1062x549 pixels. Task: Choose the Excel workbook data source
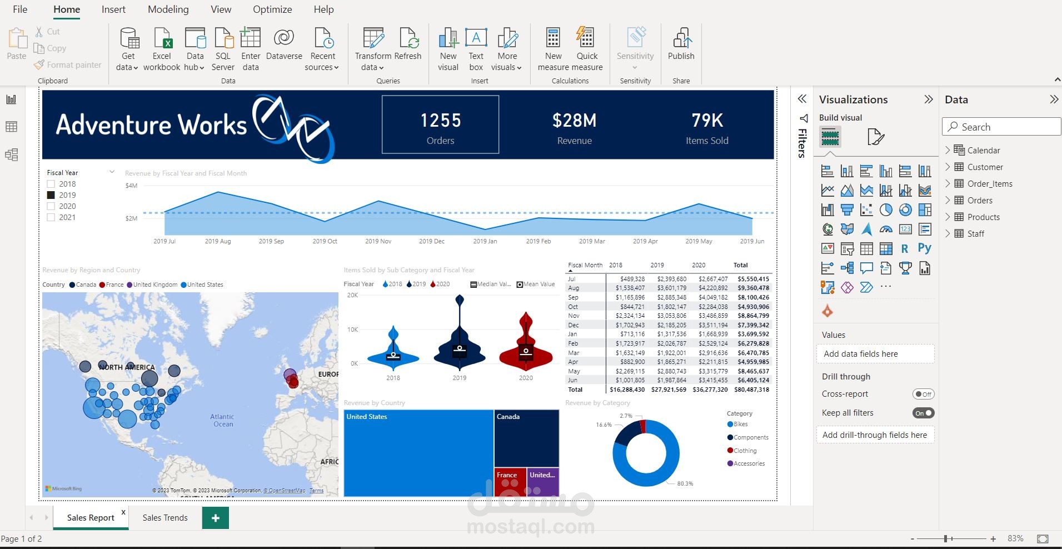click(162, 49)
